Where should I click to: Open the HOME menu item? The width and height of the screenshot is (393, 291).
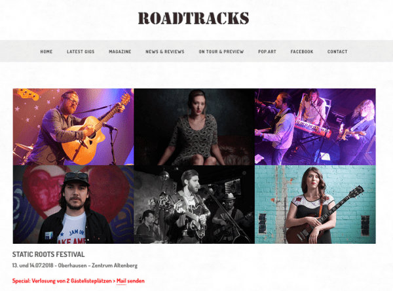pyautogui.click(x=47, y=51)
